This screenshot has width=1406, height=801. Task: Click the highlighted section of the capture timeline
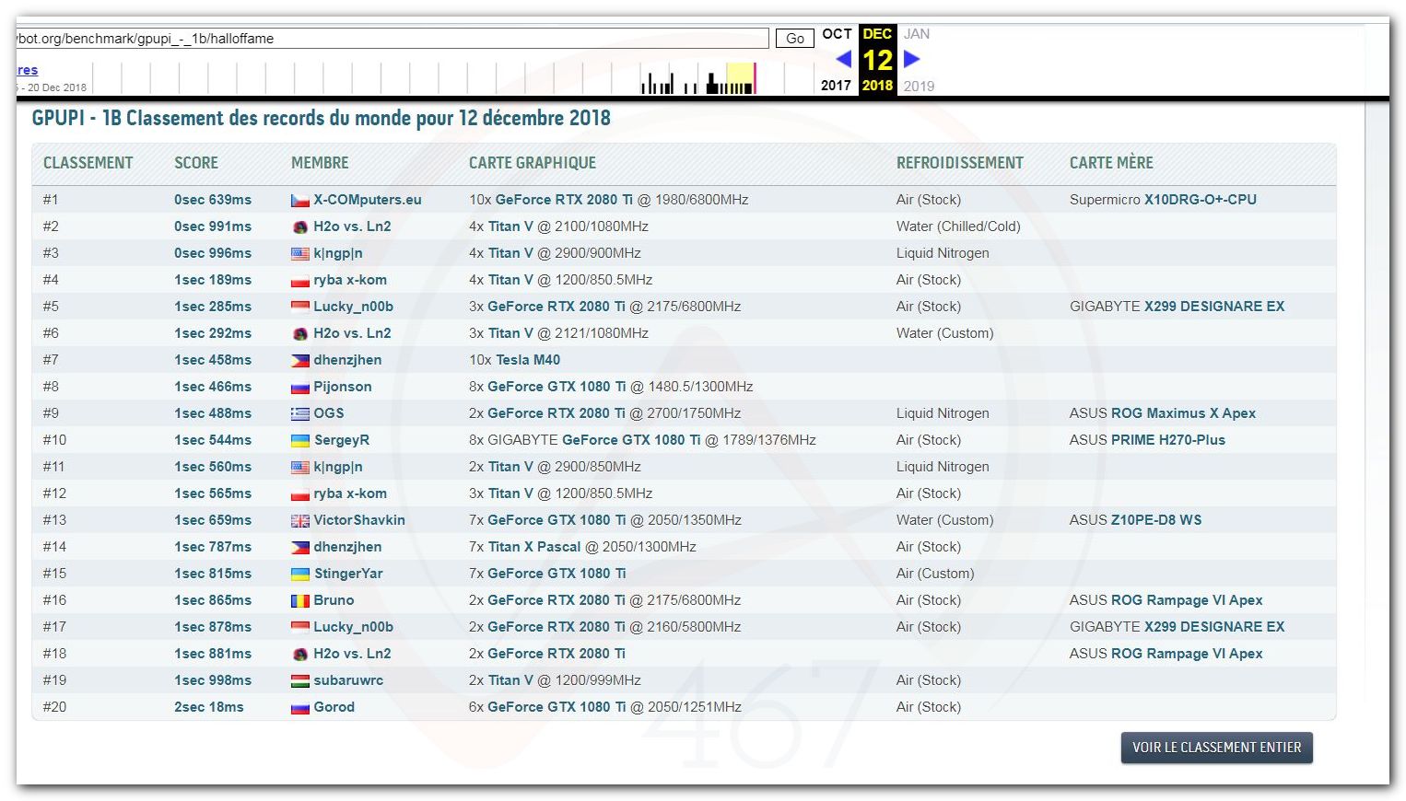[x=740, y=78]
